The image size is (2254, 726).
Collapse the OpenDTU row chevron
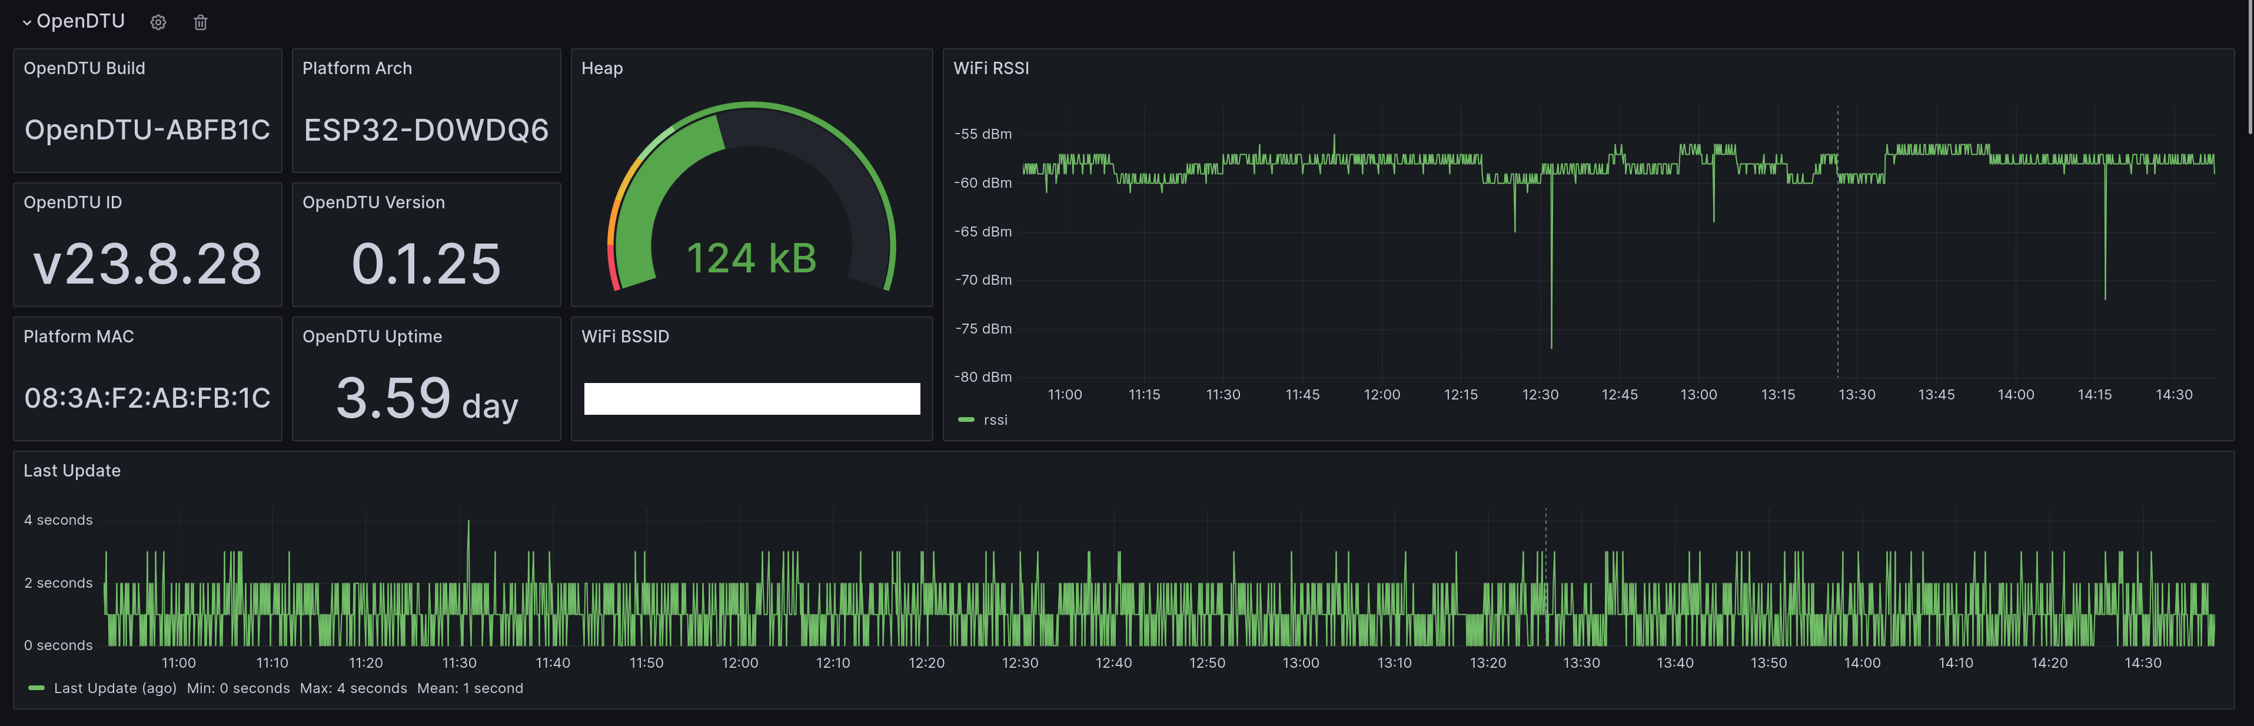pos(27,23)
